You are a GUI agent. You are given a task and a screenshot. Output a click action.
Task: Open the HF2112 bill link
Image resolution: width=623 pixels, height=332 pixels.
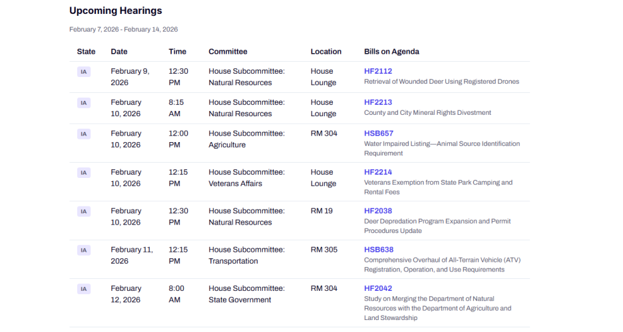377,71
